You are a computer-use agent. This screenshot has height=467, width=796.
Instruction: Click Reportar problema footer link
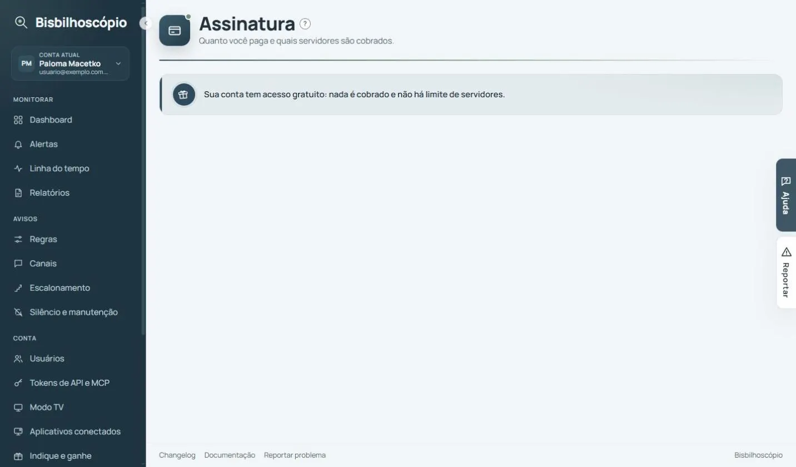pos(295,455)
